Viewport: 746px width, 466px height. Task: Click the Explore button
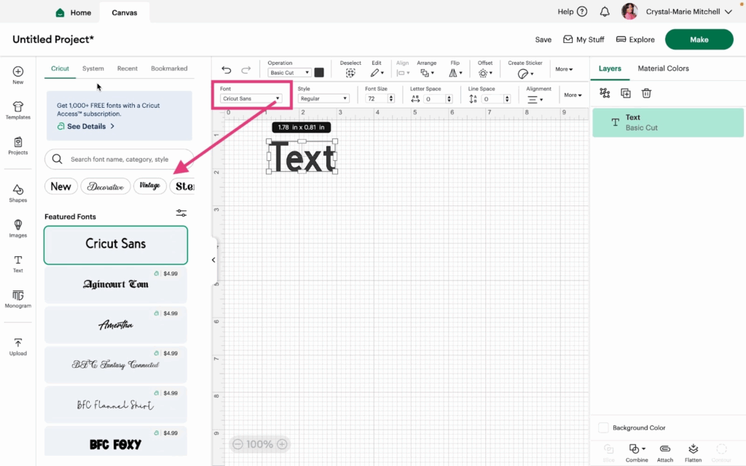(635, 39)
